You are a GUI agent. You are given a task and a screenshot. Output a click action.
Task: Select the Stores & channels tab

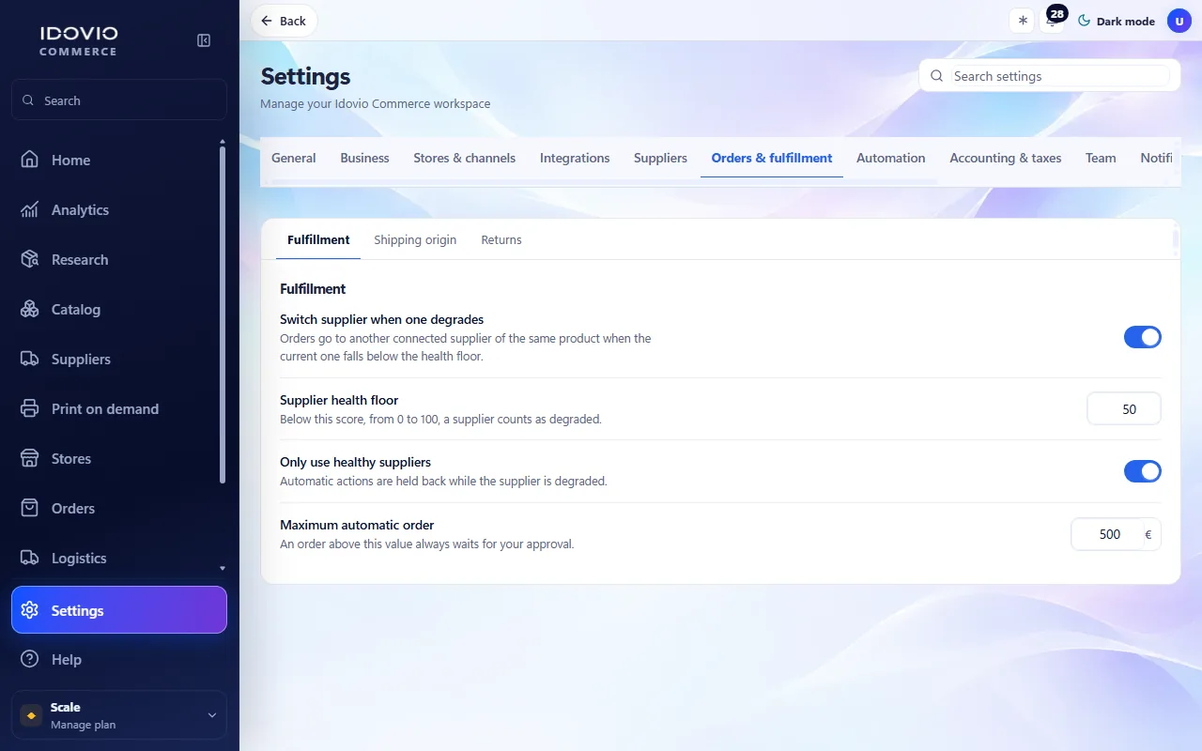point(465,158)
